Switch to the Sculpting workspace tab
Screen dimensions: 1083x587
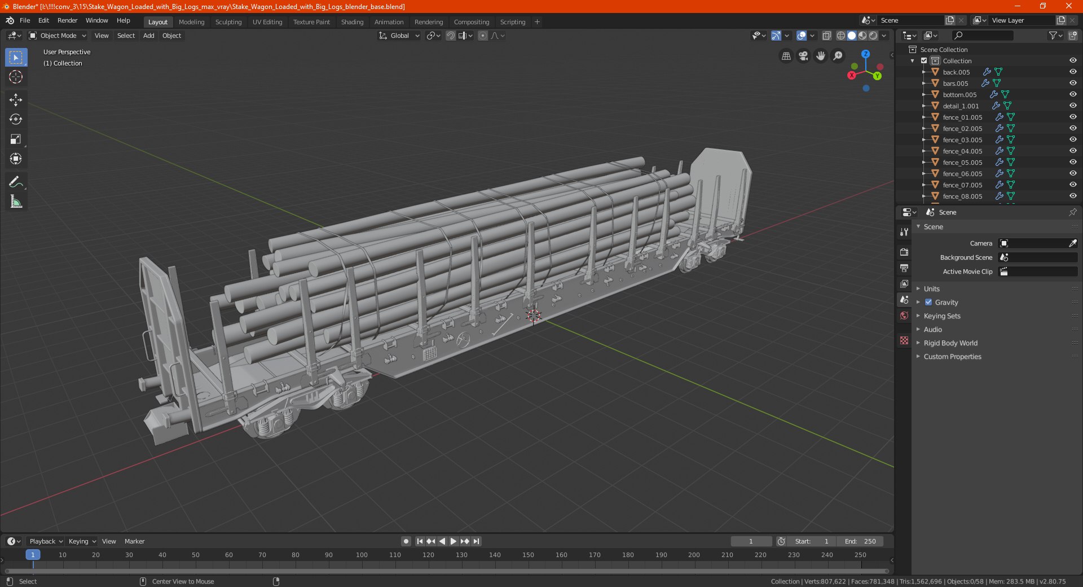coord(228,22)
